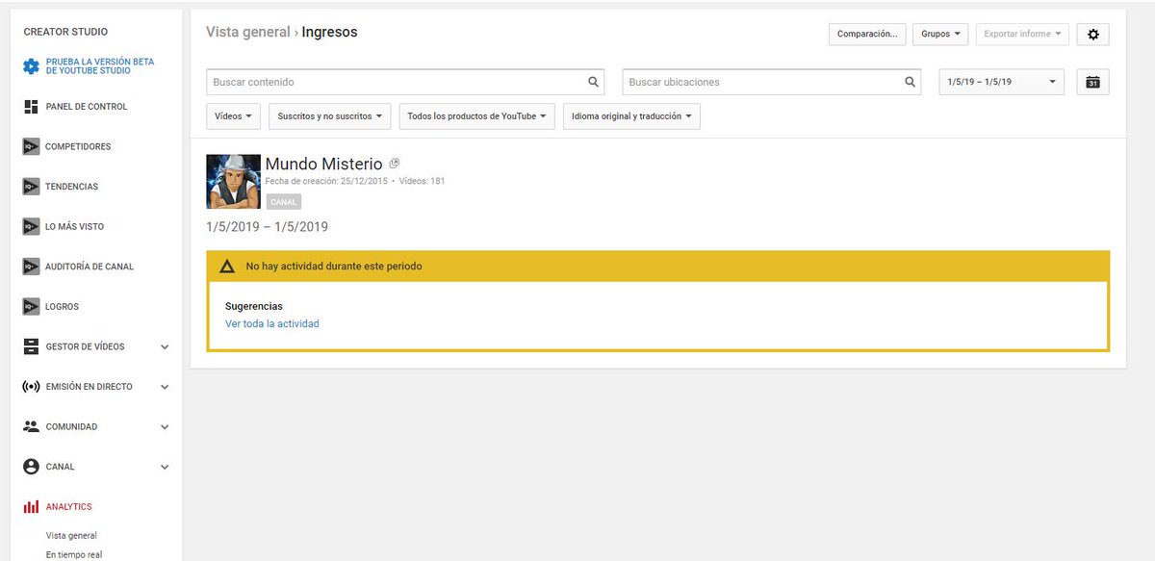Click the Competidores sidebar icon
The image size is (1155, 561).
click(31, 146)
